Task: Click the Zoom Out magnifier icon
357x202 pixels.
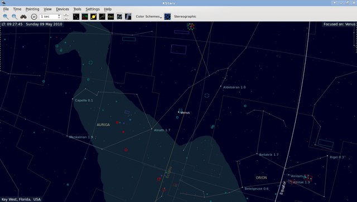Action: coord(15,17)
